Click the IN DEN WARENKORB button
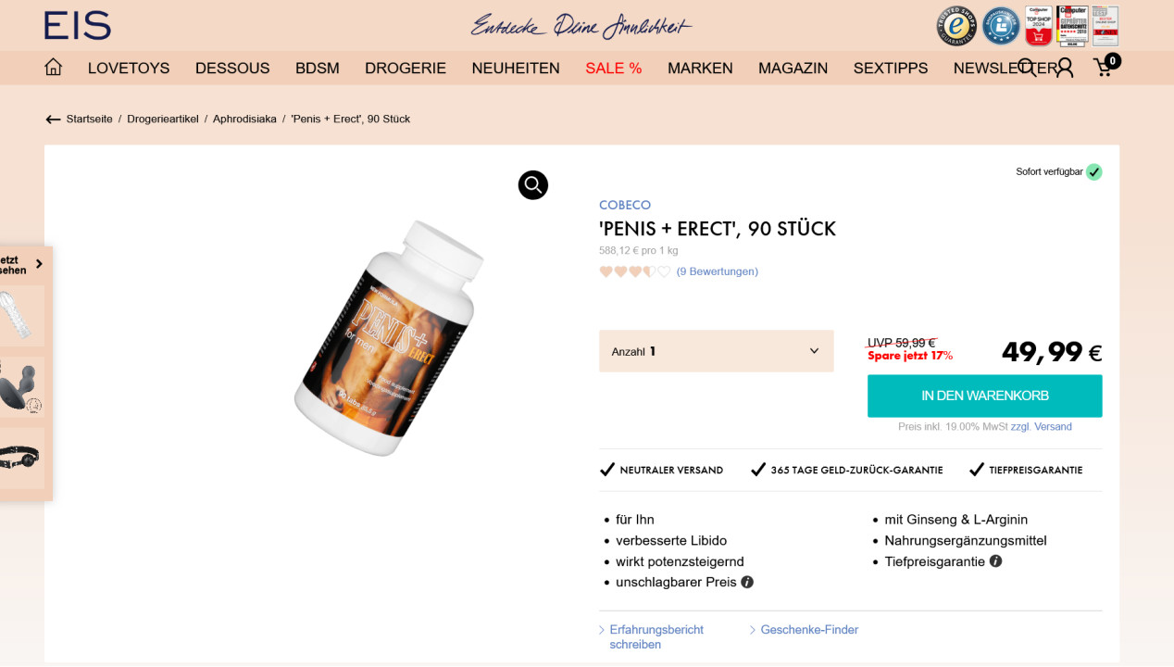 point(984,396)
